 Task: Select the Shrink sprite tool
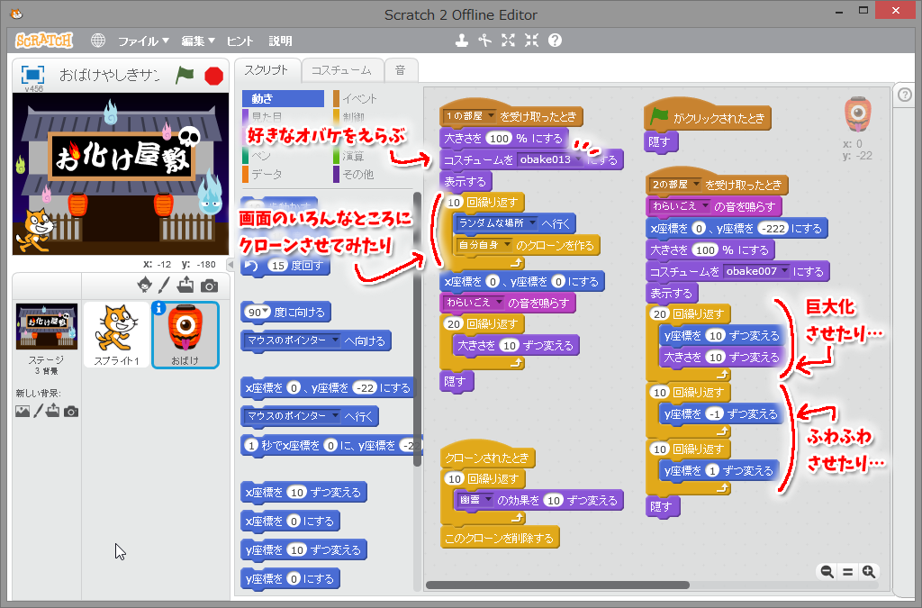click(531, 40)
